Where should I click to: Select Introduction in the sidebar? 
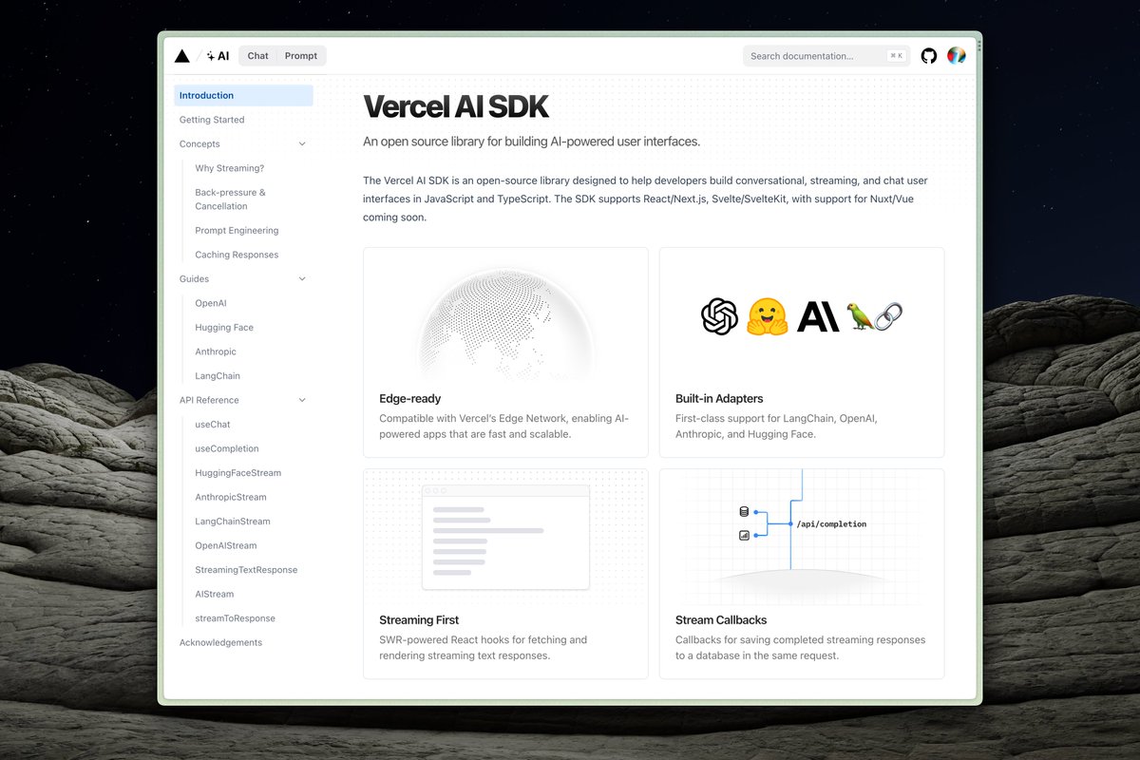(243, 96)
